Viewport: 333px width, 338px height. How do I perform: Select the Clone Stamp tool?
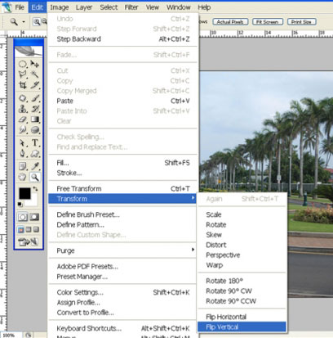point(23,109)
